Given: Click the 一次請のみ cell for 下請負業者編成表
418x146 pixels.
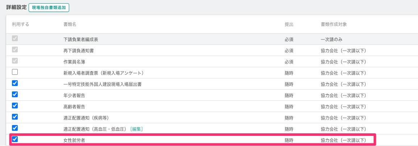Looking at the screenshot, I should [331, 39].
